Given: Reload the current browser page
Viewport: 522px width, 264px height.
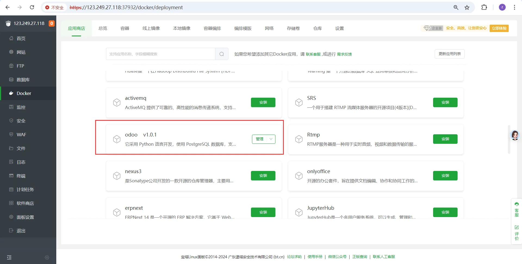Looking at the screenshot, I should [x=32, y=7].
